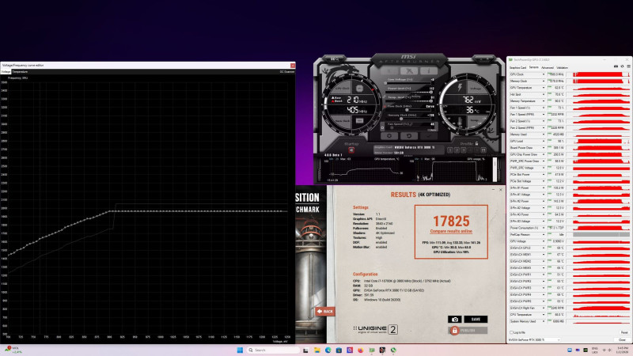Viewport: 633px width, 356px height.
Task: Click taskbar Search box
Action: coord(273,350)
